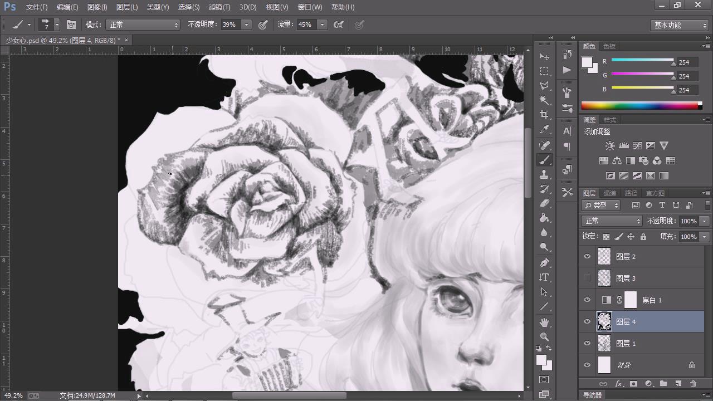Select the Path Selection tool
This screenshot has height=401, width=713.
[544, 292]
